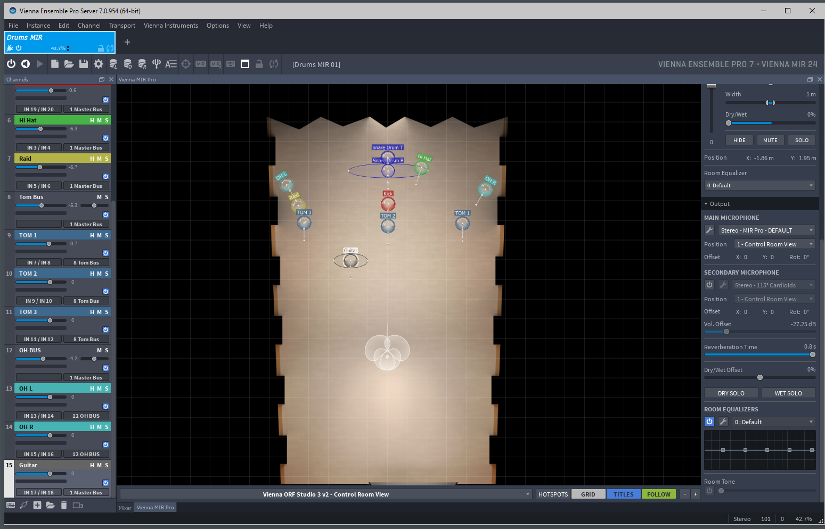
Task: Open OH R output 12 OH BUS selector
Action: coord(86,454)
